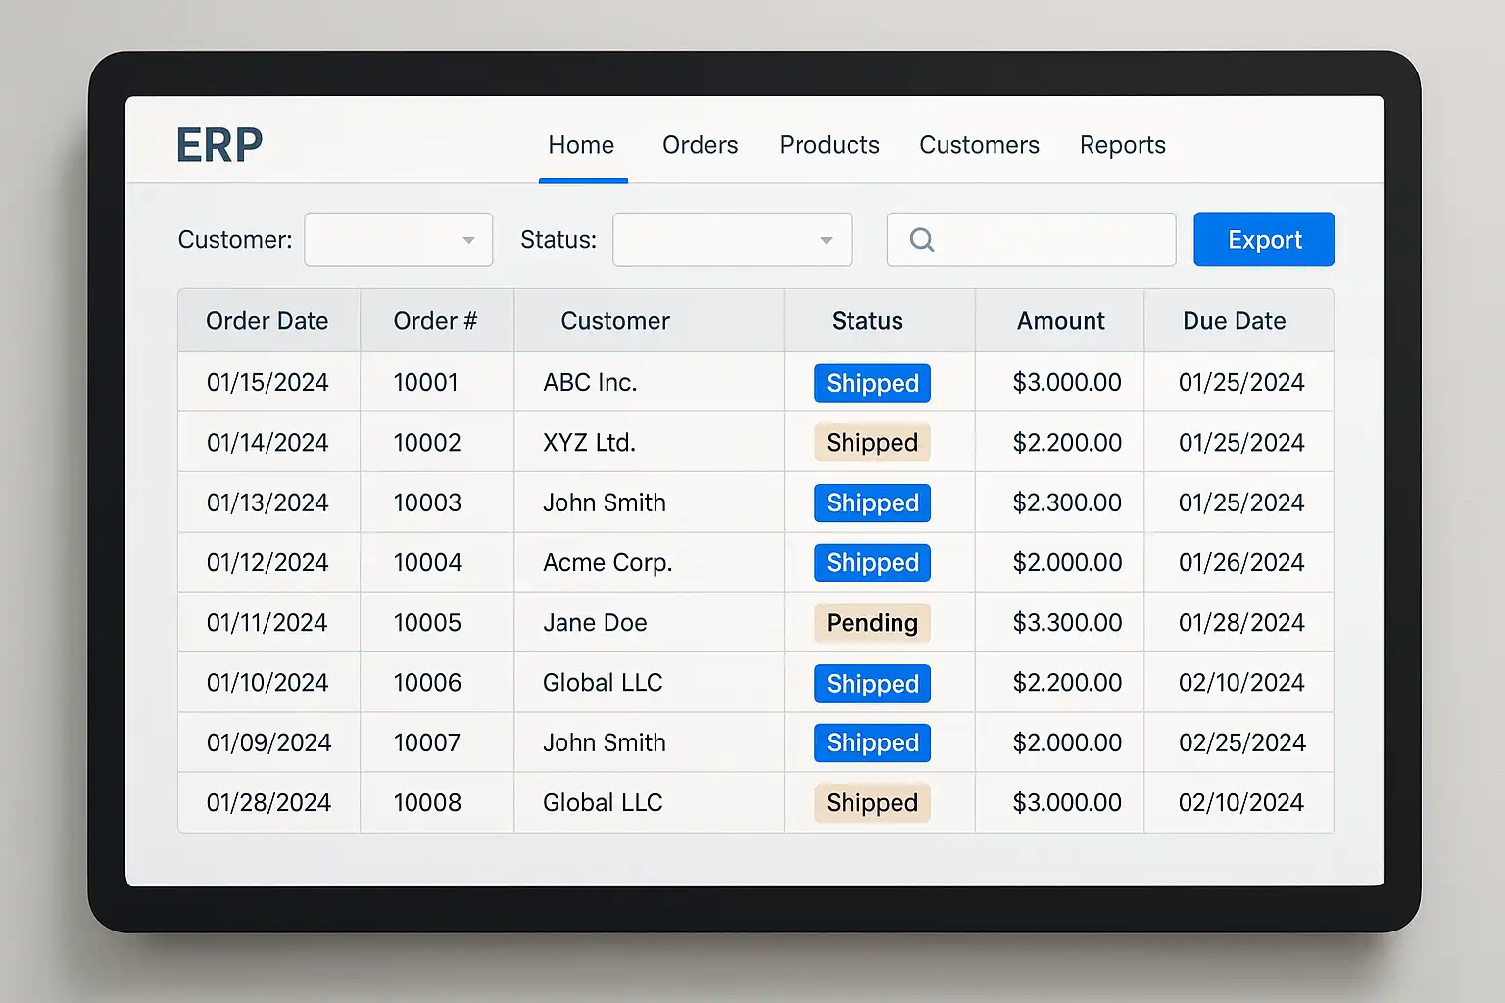Open the Orders tab
Viewport: 1505px width, 1003px height.
700,145
